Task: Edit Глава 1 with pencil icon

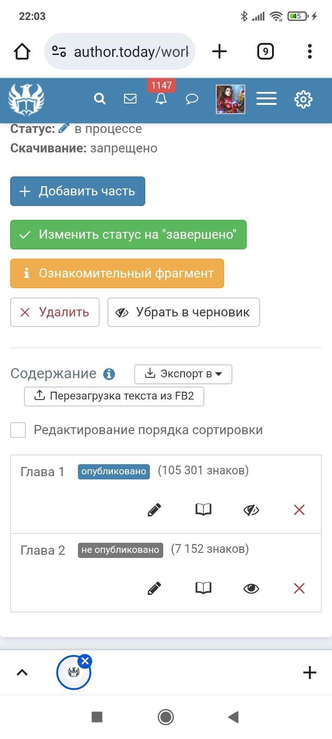Action: tap(154, 509)
